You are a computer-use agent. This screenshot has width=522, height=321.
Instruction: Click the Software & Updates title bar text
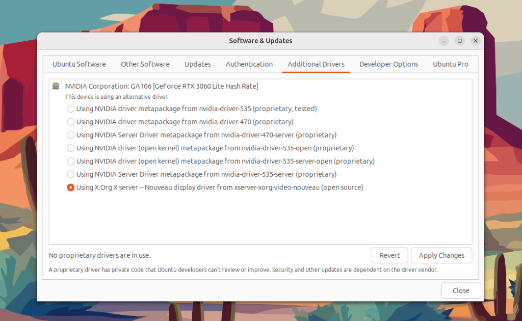pos(260,41)
